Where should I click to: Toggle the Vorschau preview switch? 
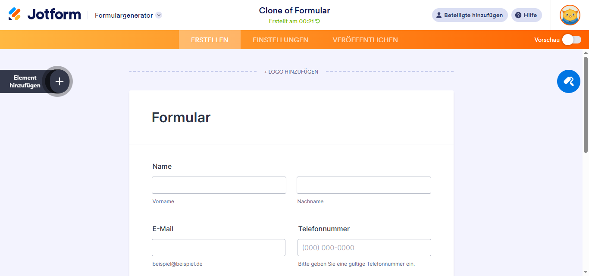tap(571, 40)
